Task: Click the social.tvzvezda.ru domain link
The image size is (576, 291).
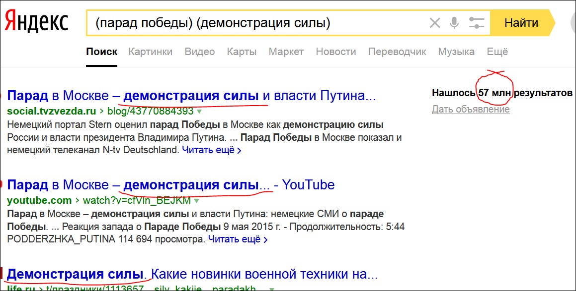Action: coord(51,111)
